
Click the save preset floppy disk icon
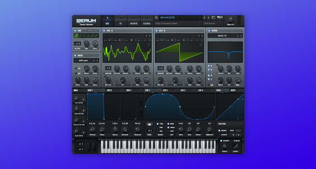[x=156, y=18]
